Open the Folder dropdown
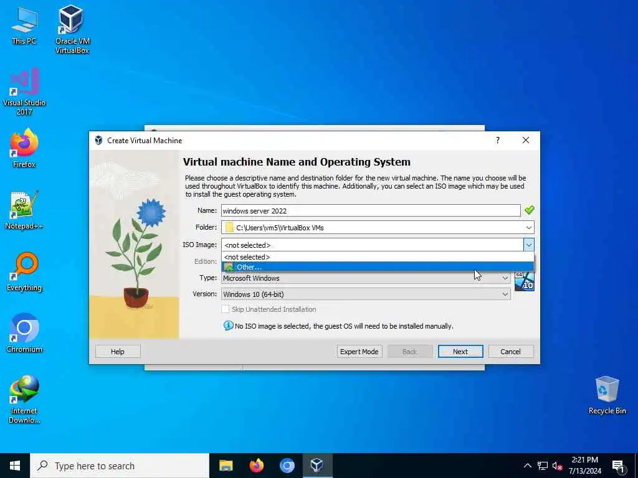 [x=528, y=228]
